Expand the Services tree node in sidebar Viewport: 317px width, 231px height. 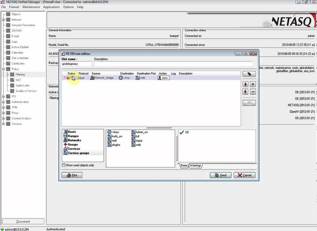(4, 124)
